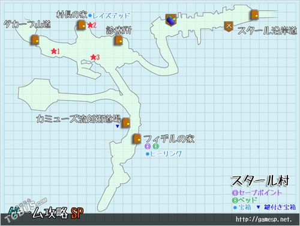Viewport: 300px width, 226px height.
Task: Click the ダカーフ山道 label
Action: tap(27, 25)
